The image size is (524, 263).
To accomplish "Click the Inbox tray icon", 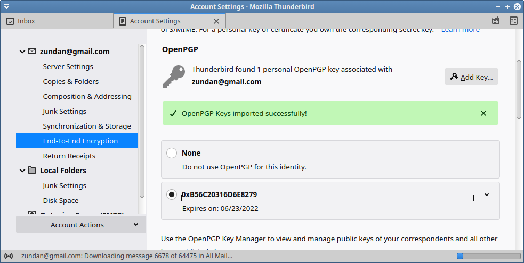I will point(10,21).
